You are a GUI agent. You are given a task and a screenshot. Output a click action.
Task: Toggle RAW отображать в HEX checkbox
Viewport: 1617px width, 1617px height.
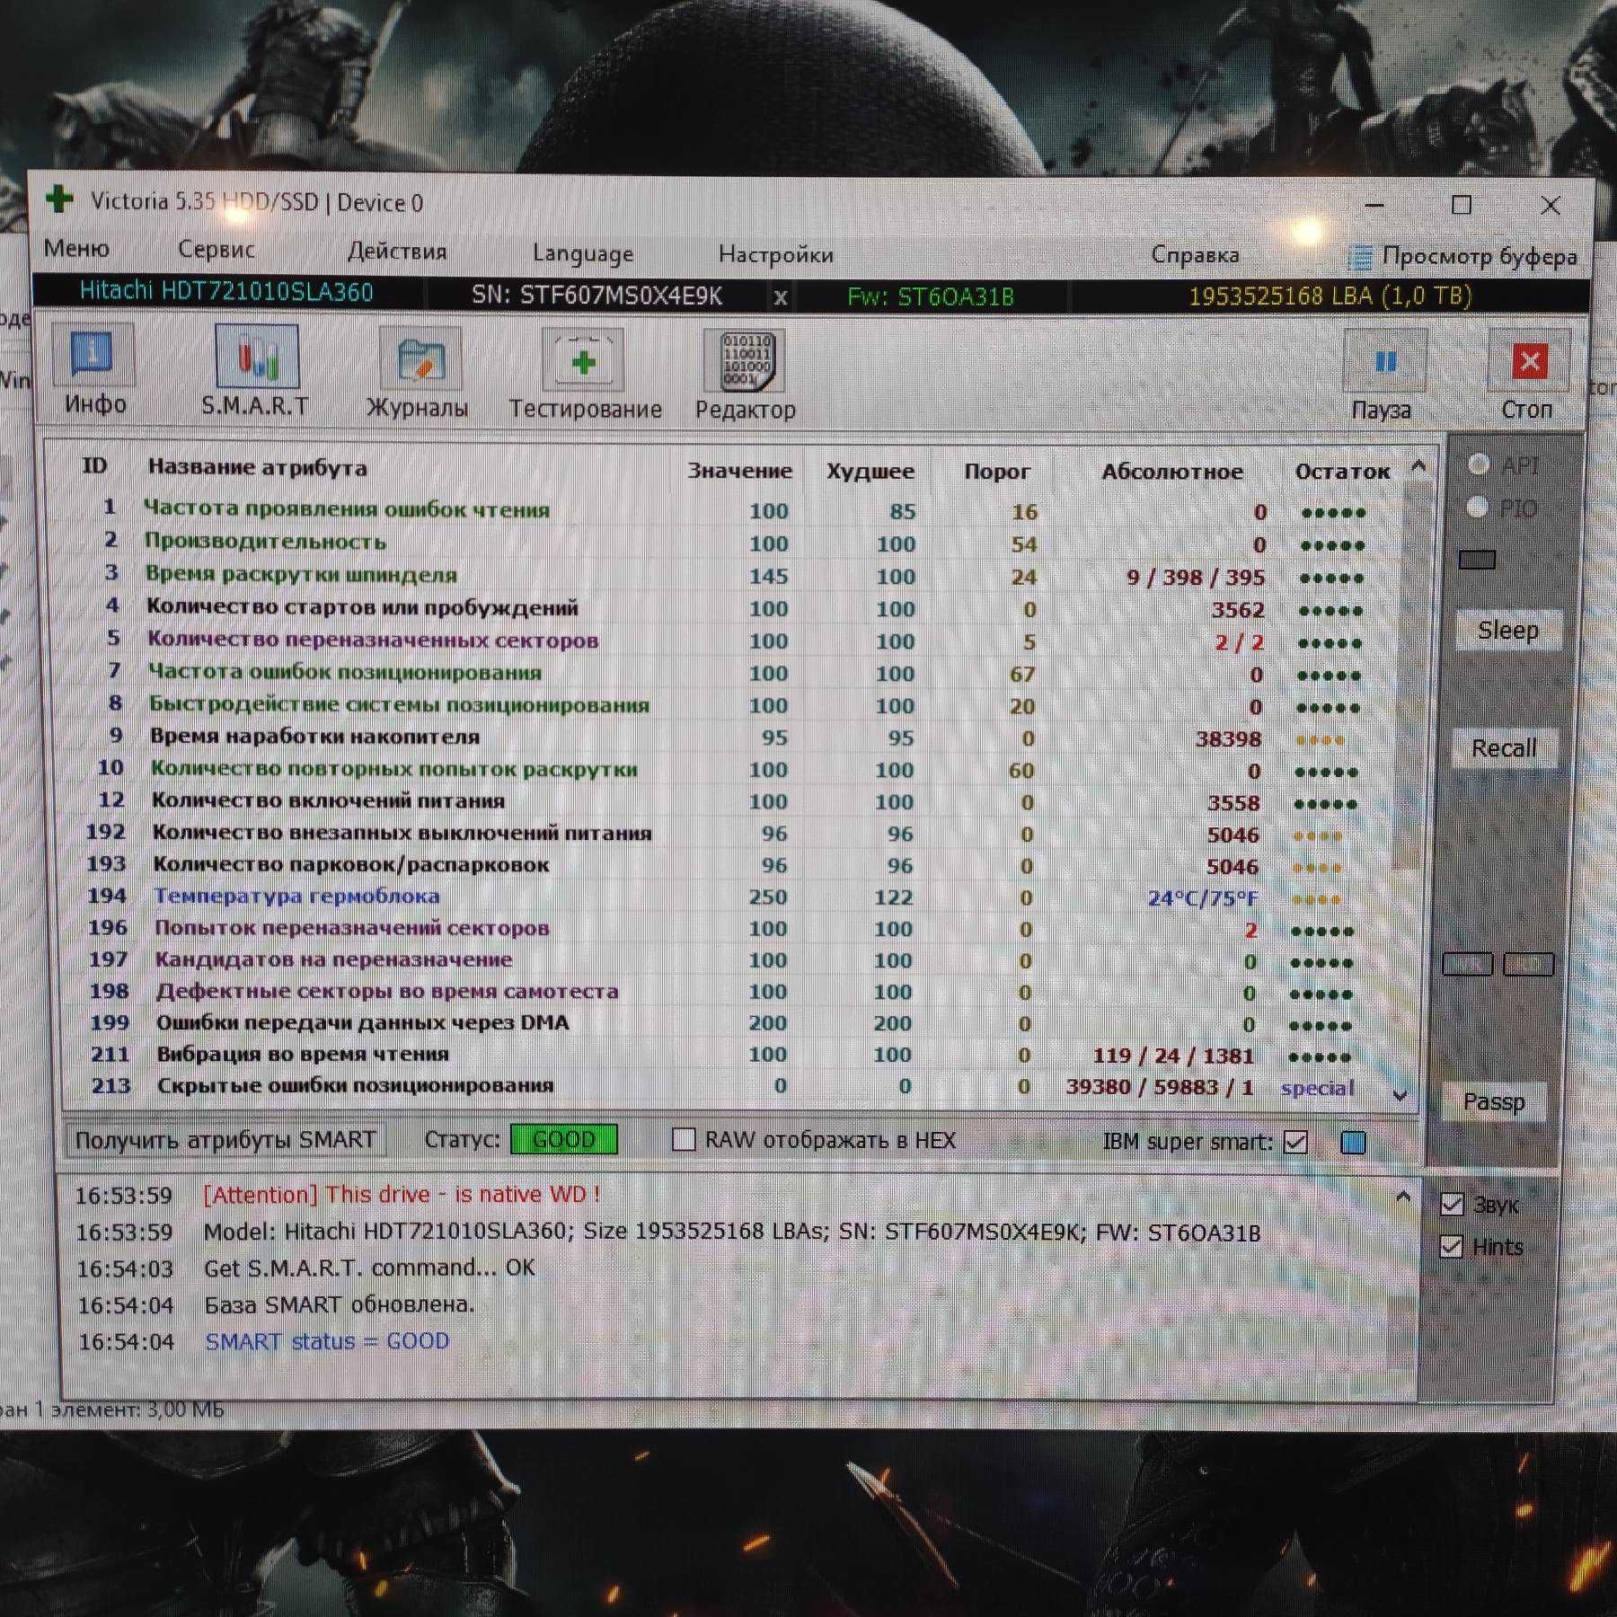(684, 1139)
